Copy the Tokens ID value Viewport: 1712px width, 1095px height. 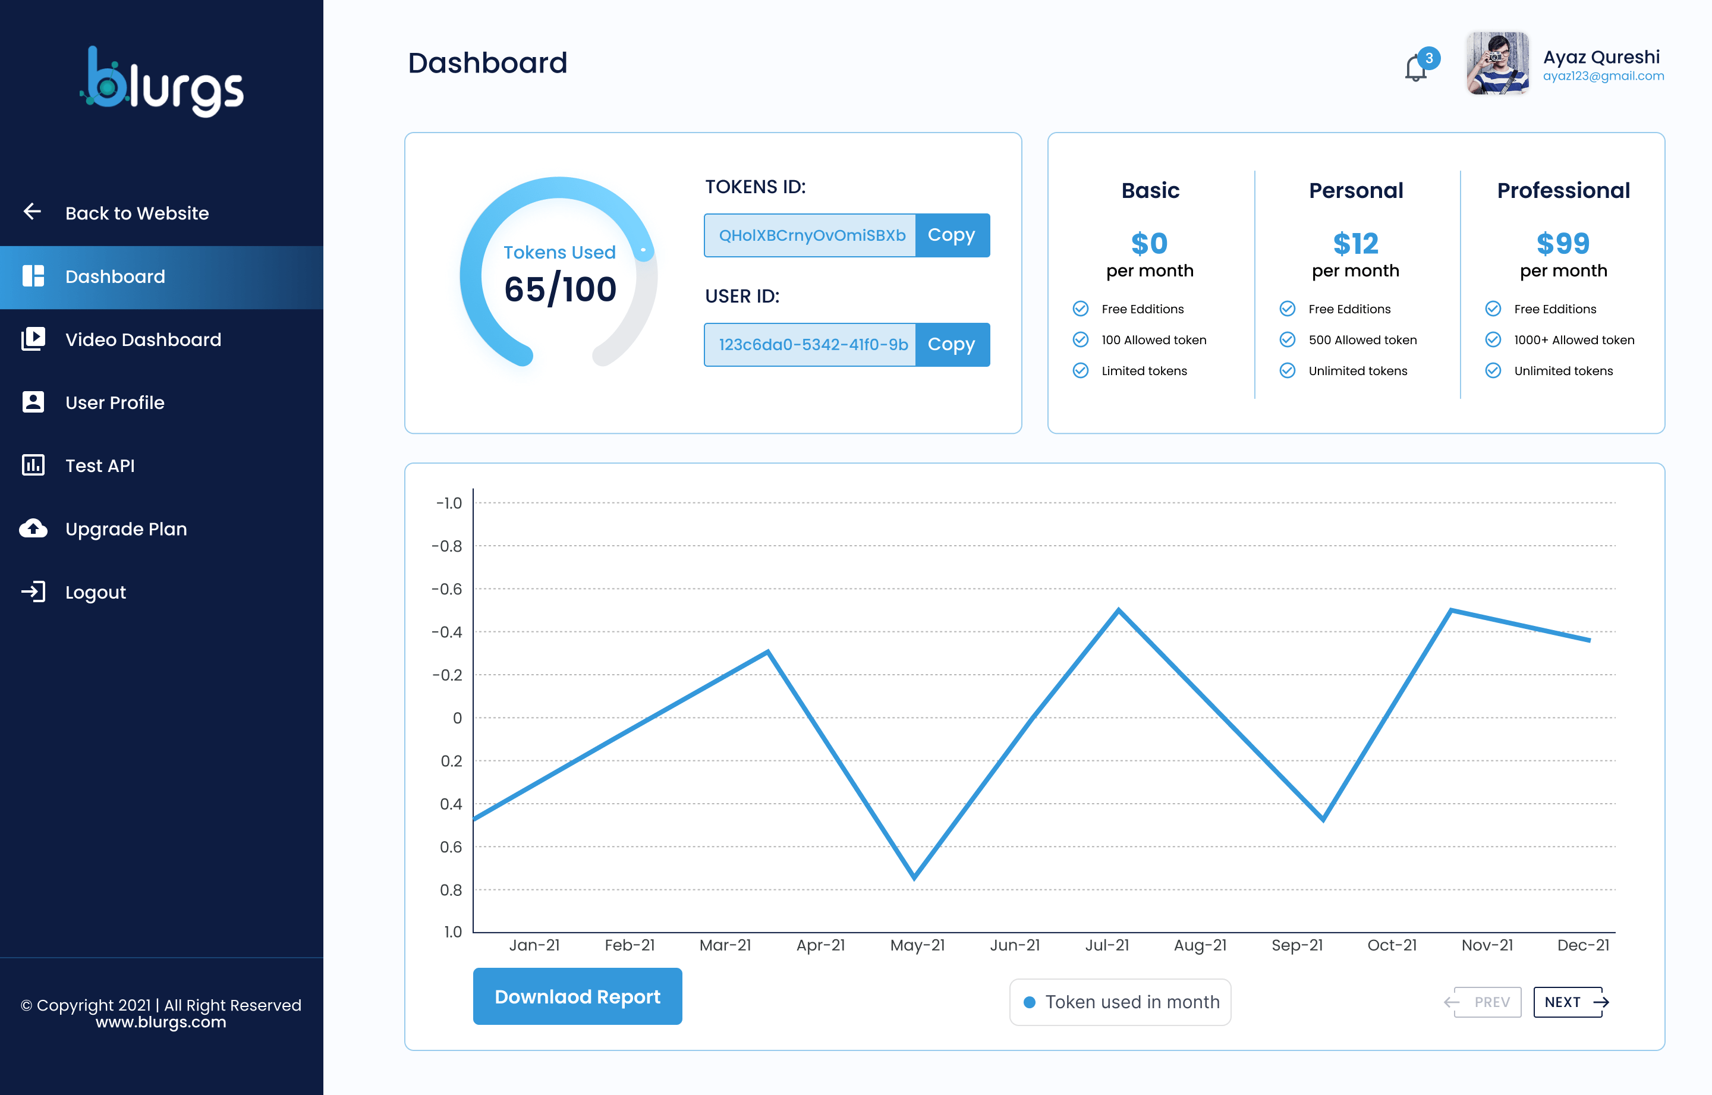(x=951, y=235)
